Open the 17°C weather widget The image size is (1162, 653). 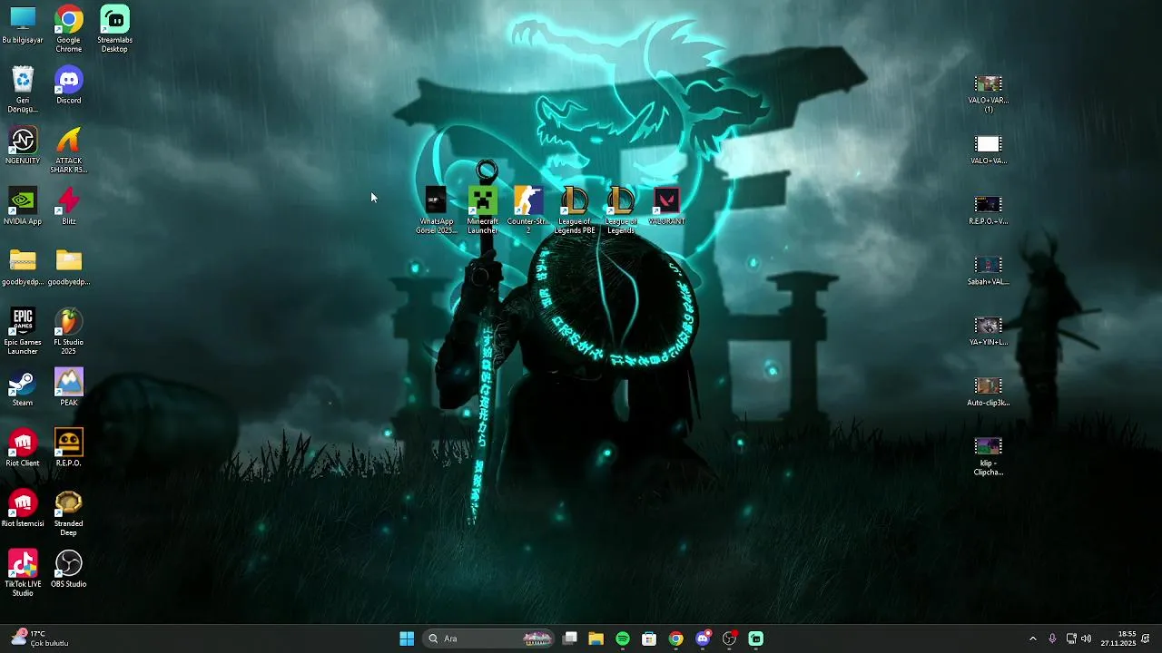point(39,638)
